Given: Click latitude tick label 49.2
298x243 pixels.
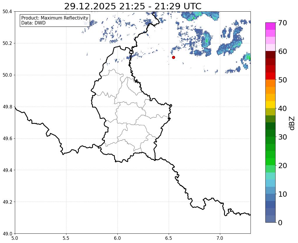Looking at the screenshot, I should 7,202.
